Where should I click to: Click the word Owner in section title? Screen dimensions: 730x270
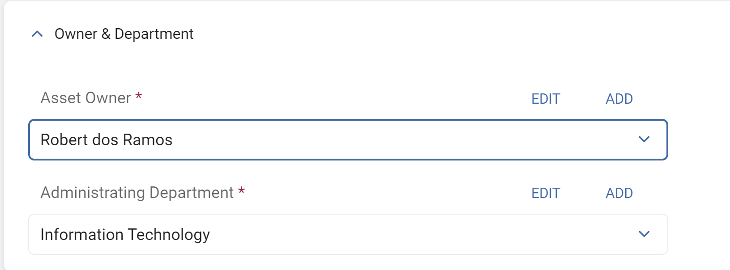click(76, 34)
